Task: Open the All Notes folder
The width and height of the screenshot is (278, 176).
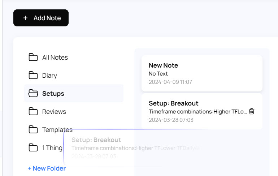Action: coord(55,57)
